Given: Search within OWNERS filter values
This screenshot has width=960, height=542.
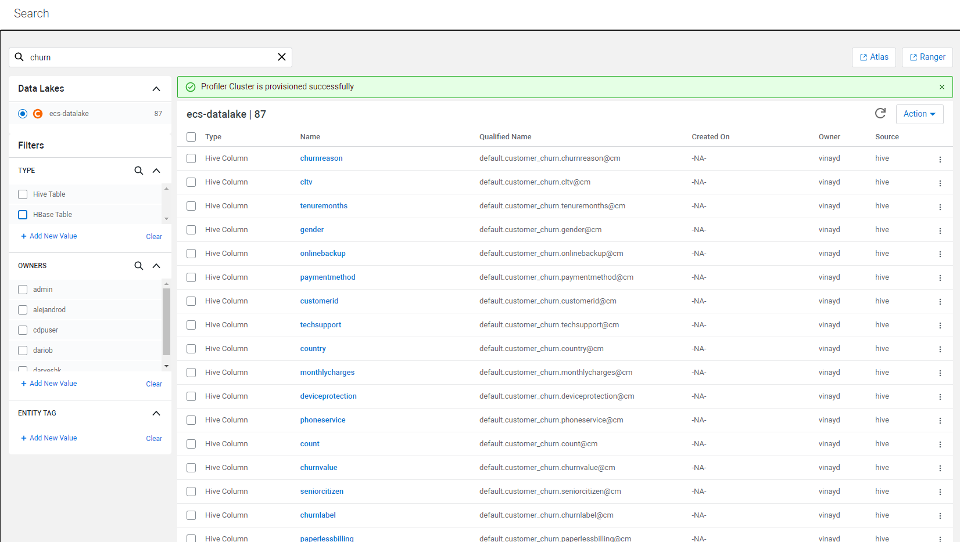Looking at the screenshot, I should [139, 266].
